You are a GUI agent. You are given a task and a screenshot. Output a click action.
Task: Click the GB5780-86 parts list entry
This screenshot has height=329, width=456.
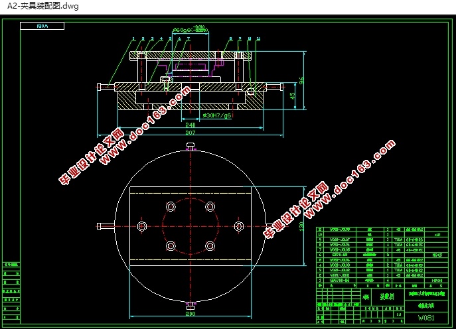point(339,281)
